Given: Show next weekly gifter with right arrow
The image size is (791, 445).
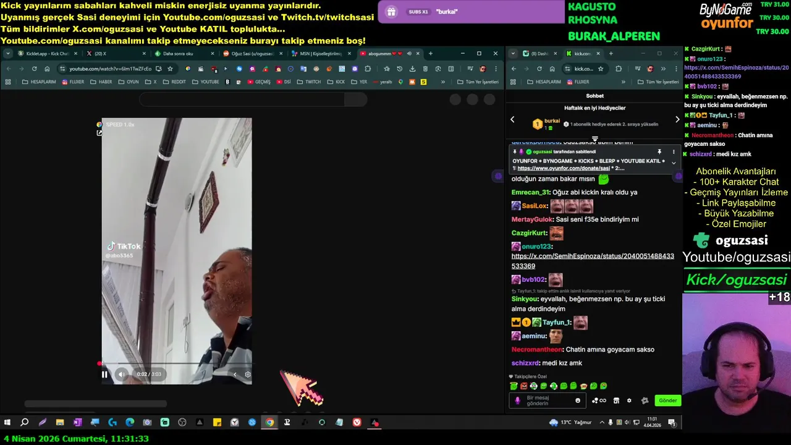Looking at the screenshot, I should [x=677, y=119].
